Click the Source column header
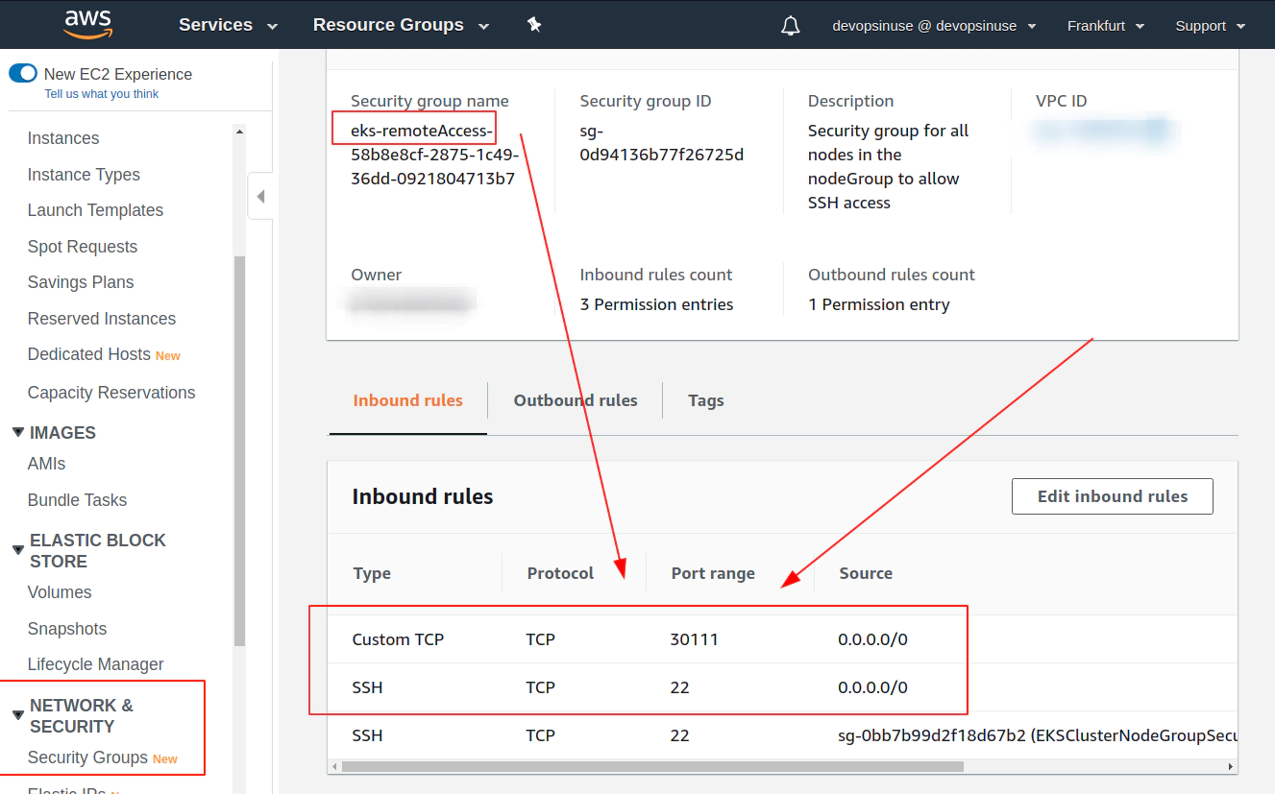Screen dimensions: 1275x794 coord(866,573)
